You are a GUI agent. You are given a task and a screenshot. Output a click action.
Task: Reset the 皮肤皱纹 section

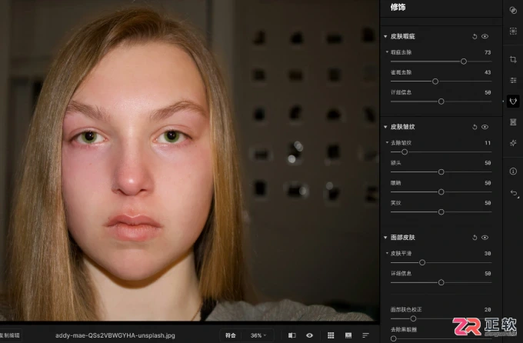click(x=475, y=127)
